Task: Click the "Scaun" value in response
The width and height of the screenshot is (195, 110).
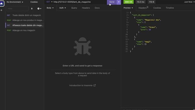Action: pyautogui.click(x=153, y=27)
